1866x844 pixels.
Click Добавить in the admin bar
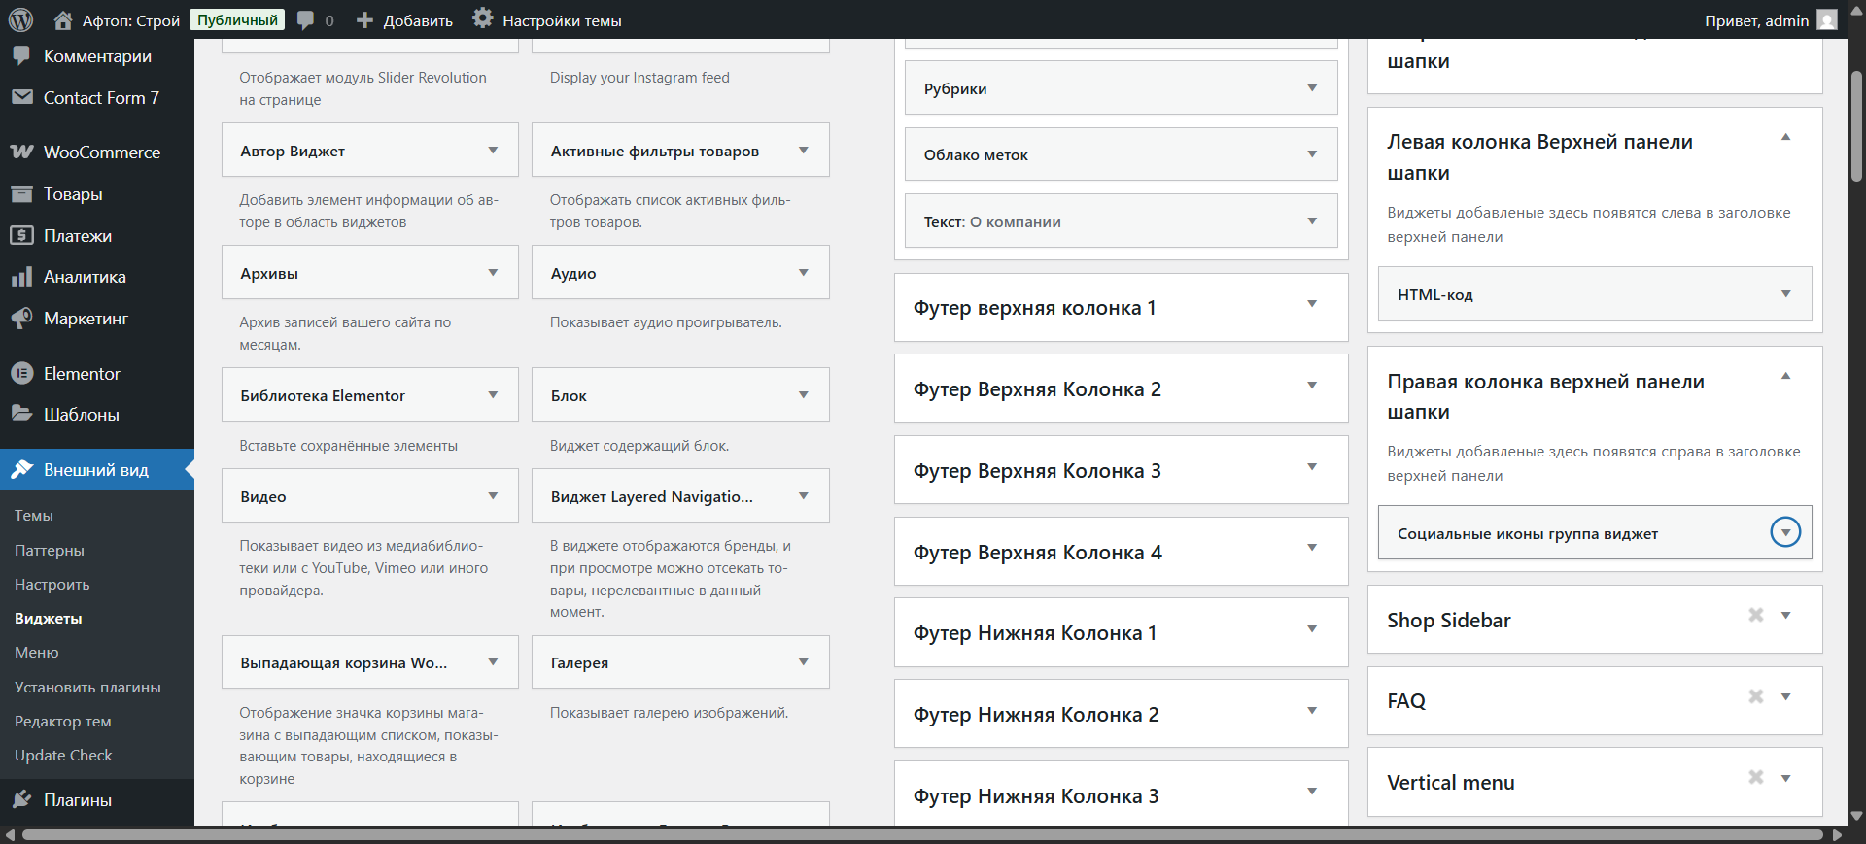405,20
